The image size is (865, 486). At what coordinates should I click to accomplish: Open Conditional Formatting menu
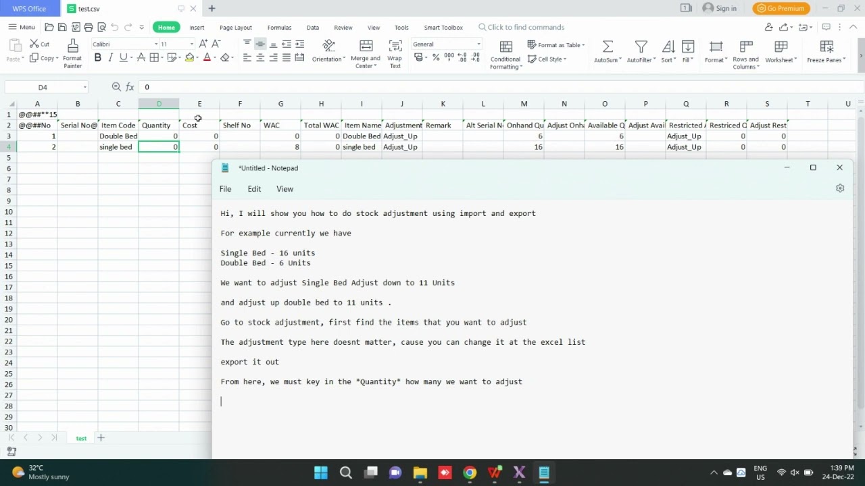(x=505, y=54)
